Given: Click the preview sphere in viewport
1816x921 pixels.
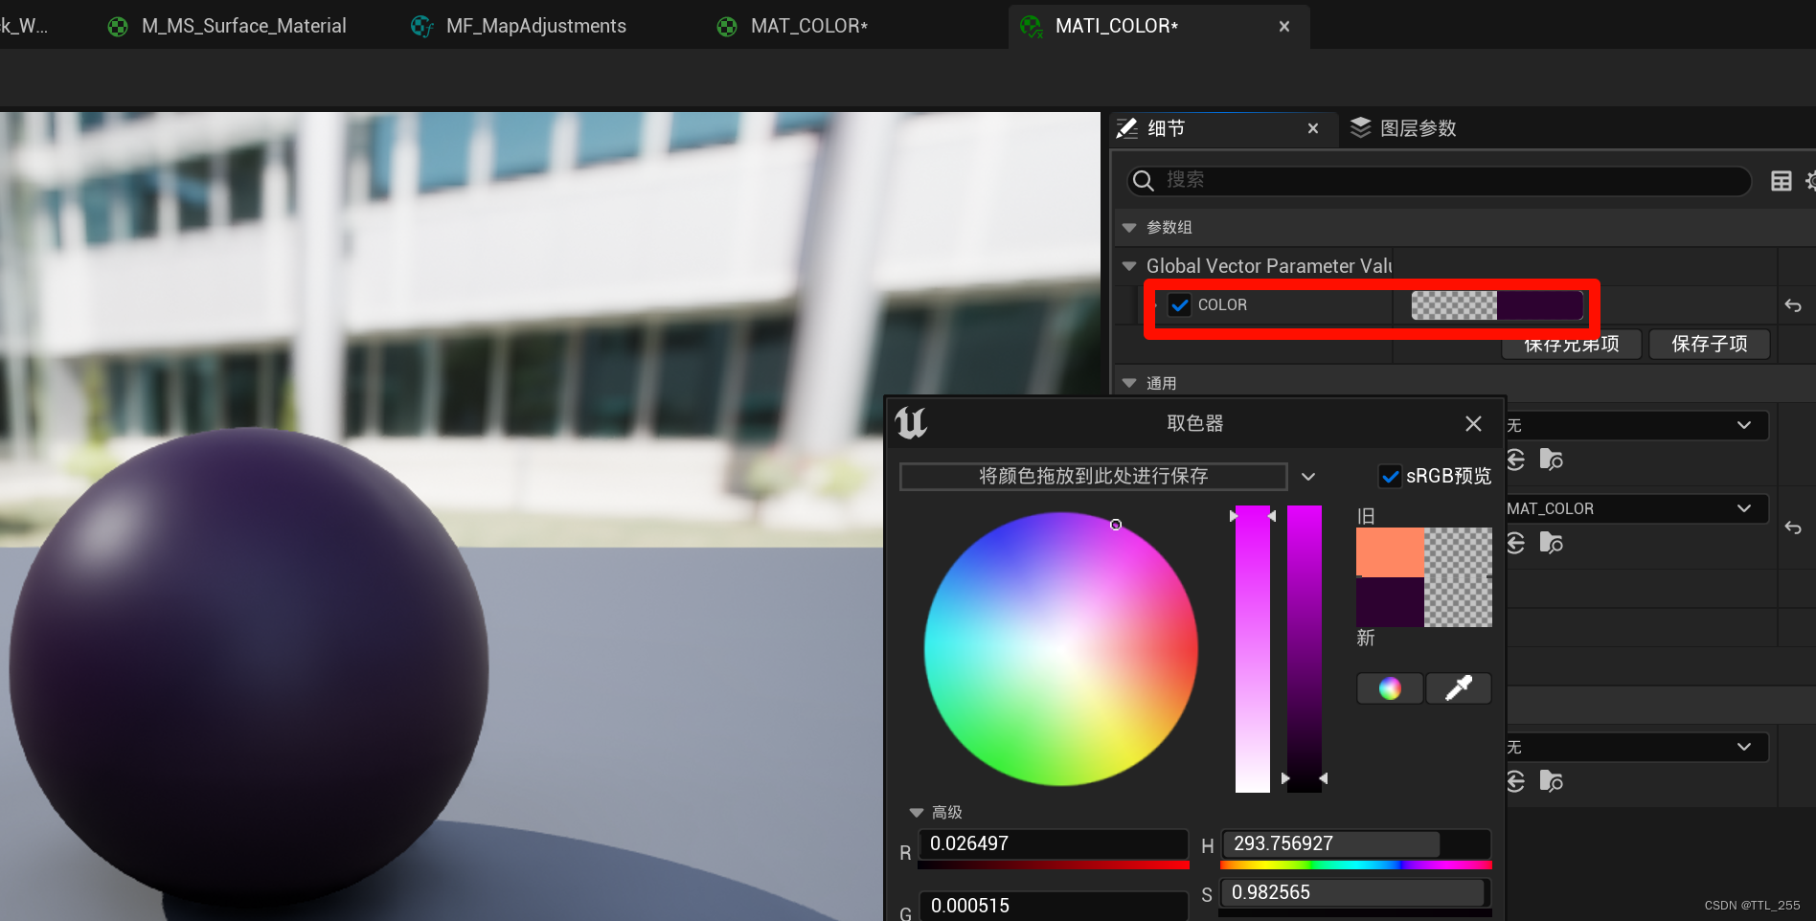Looking at the screenshot, I should tap(249, 668).
